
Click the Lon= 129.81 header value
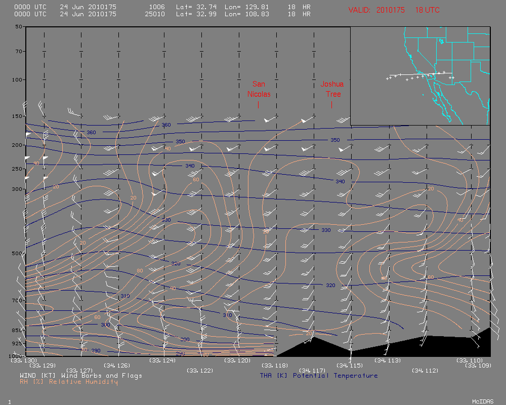coord(247,7)
